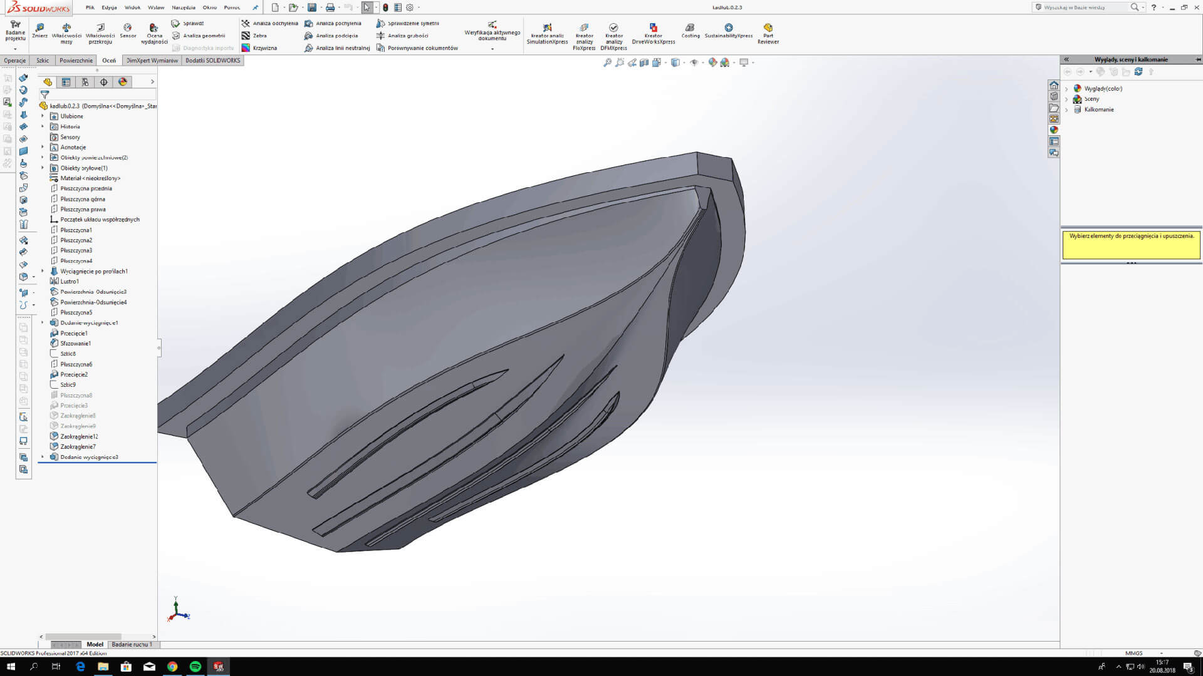Click Zoom to fit icon in viewport toolbar
The image size is (1203, 676).
[607, 63]
